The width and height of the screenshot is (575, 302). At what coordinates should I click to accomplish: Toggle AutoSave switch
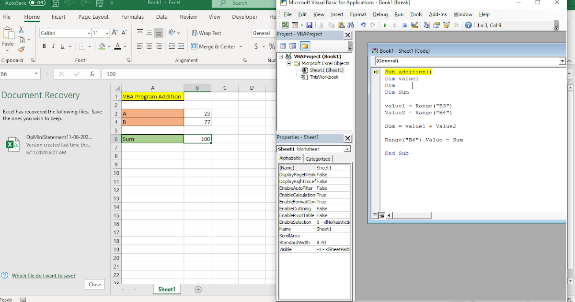[x=37, y=3]
